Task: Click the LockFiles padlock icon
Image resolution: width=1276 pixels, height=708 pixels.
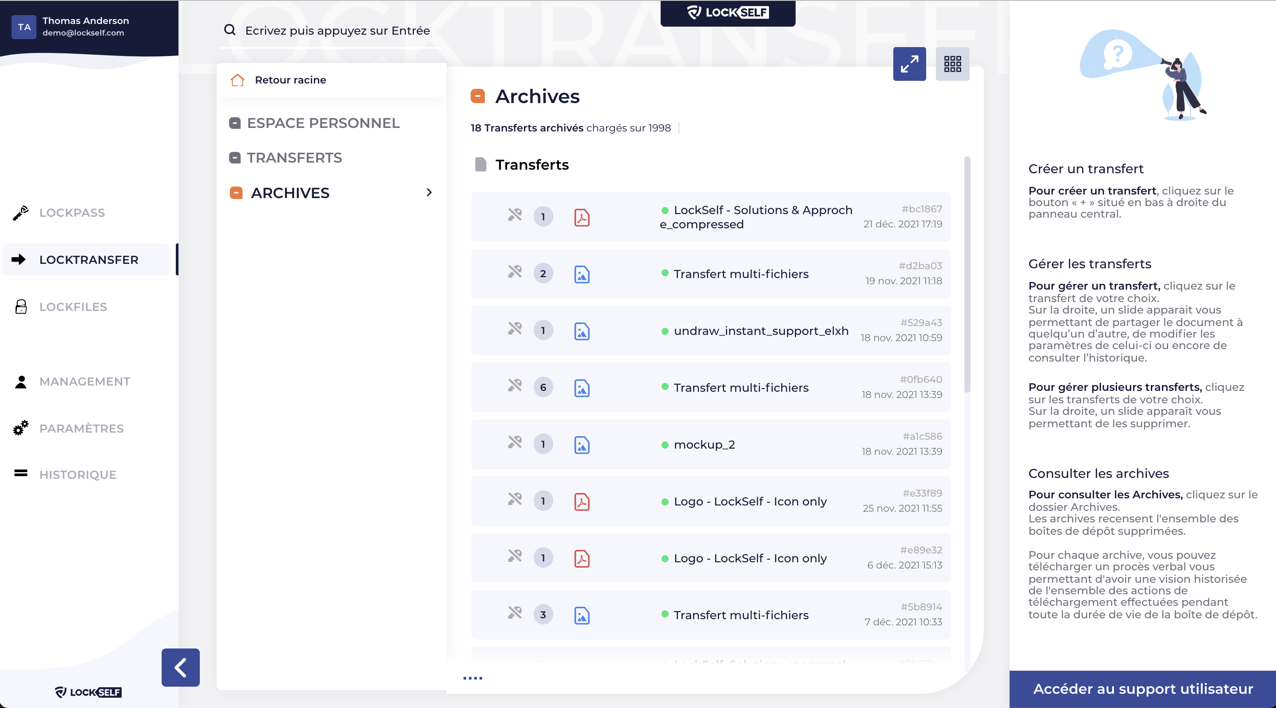Action: click(x=21, y=306)
